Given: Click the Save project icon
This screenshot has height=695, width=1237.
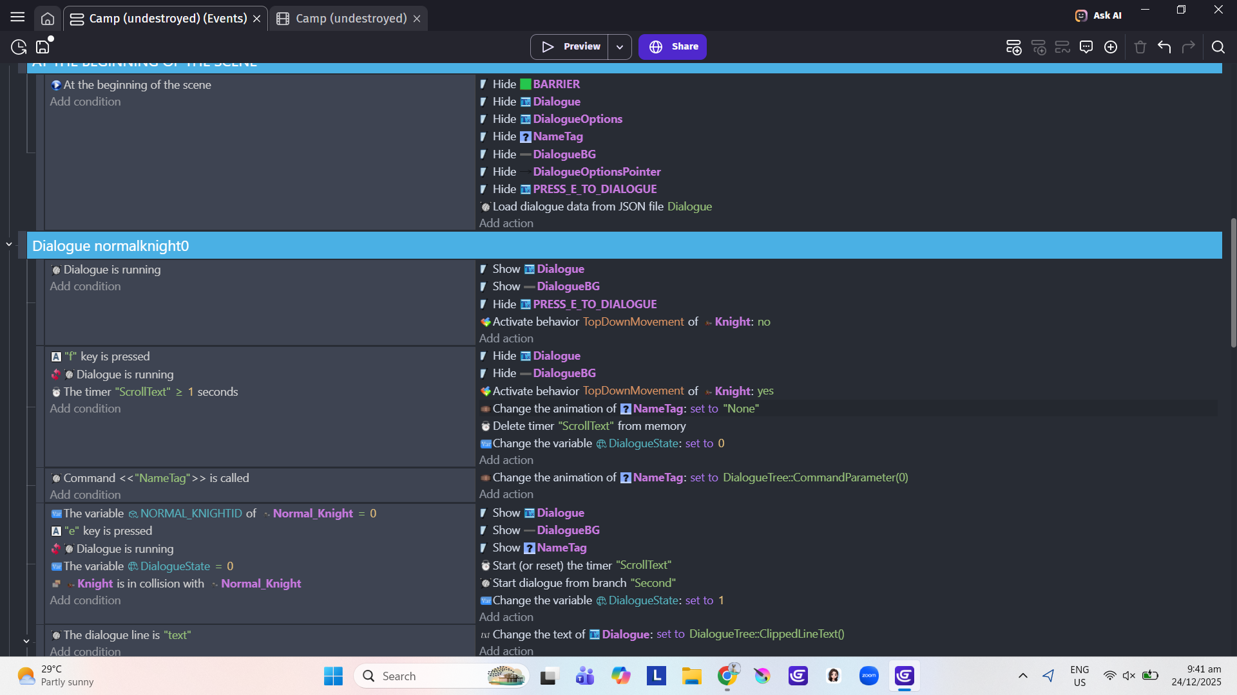Looking at the screenshot, I should coord(43,47).
